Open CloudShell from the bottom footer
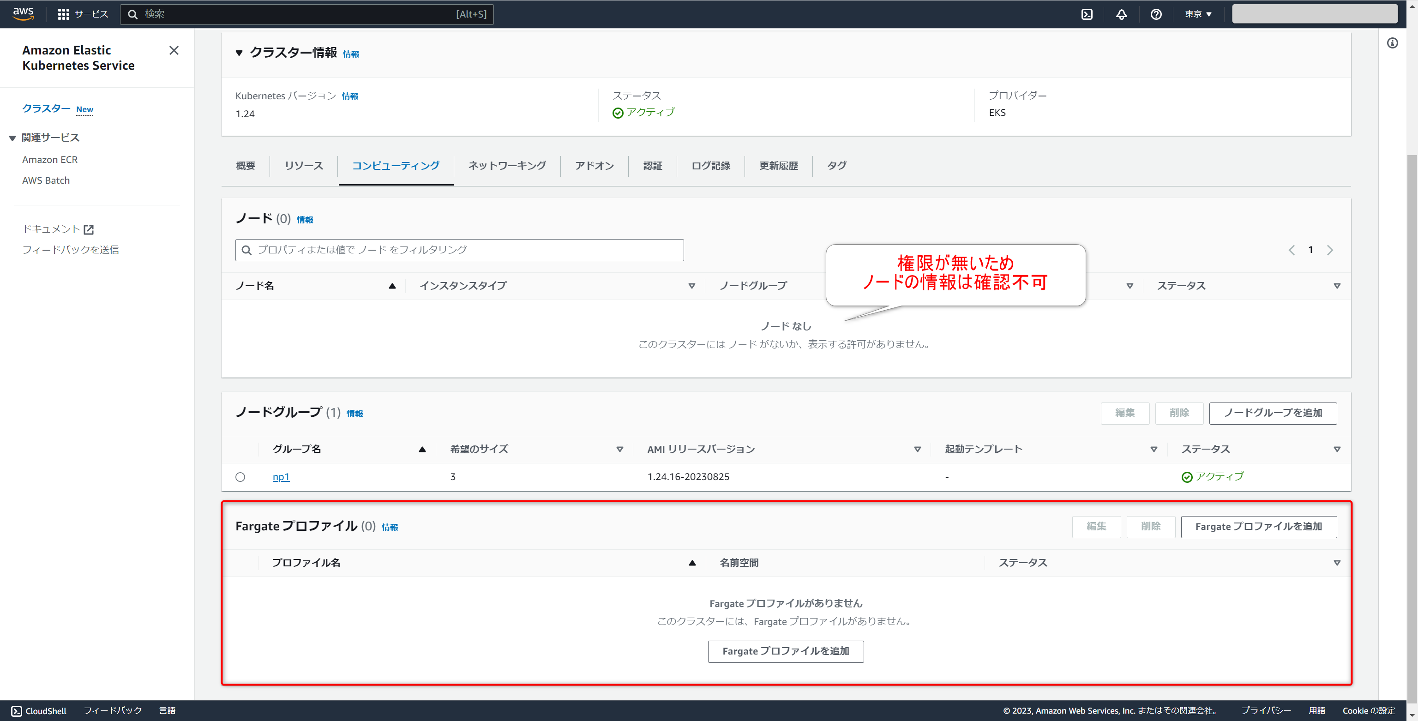The width and height of the screenshot is (1418, 721). pyautogui.click(x=38, y=710)
